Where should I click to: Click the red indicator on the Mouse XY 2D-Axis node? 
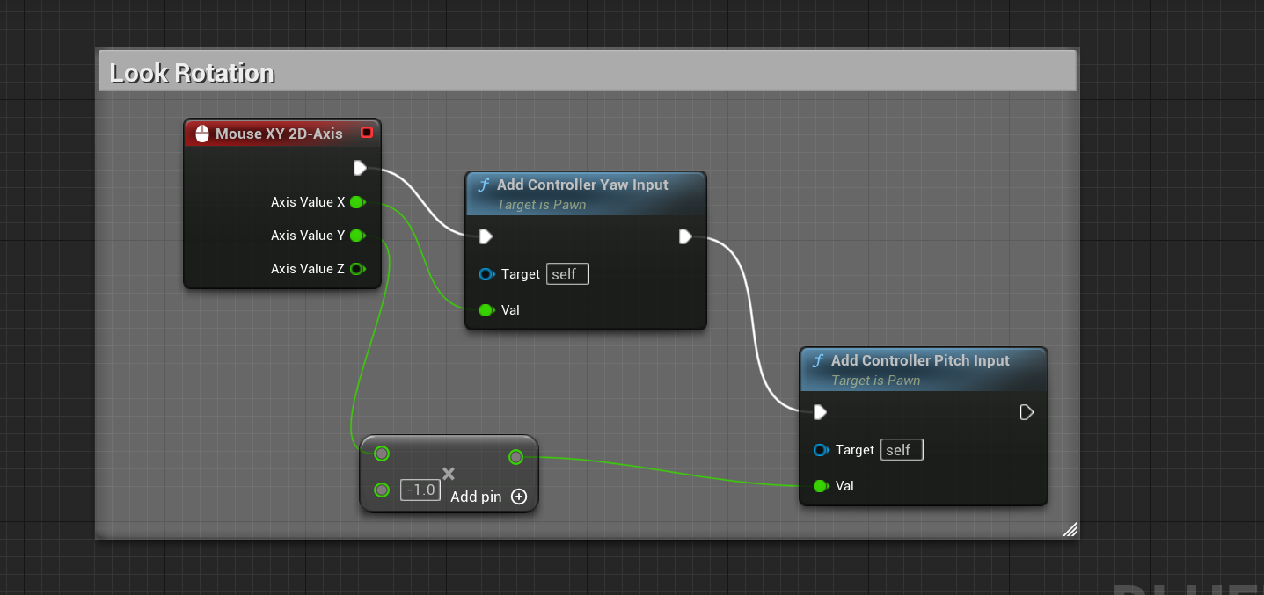click(367, 133)
